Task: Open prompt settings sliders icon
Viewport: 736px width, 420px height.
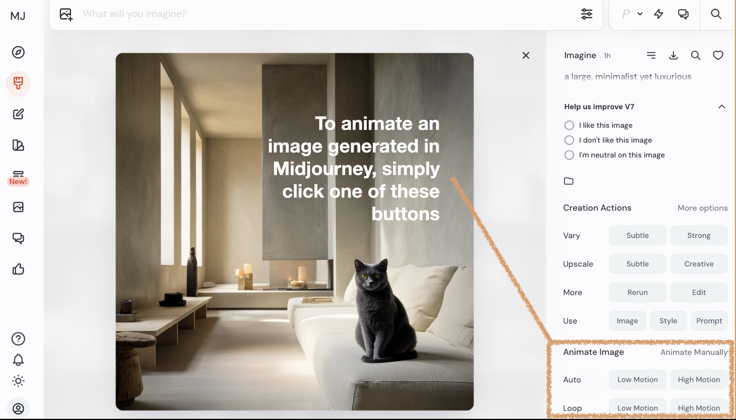Action: (x=587, y=14)
